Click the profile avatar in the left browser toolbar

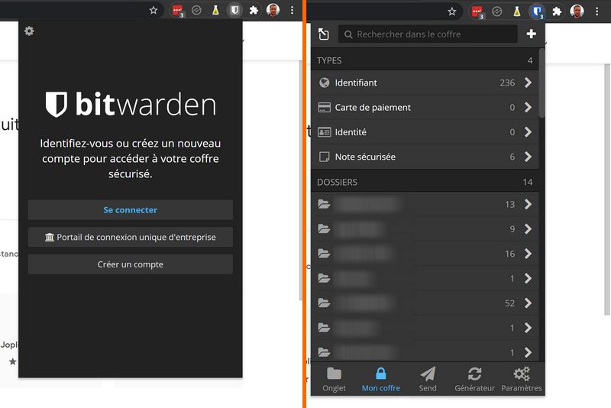coord(273,10)
